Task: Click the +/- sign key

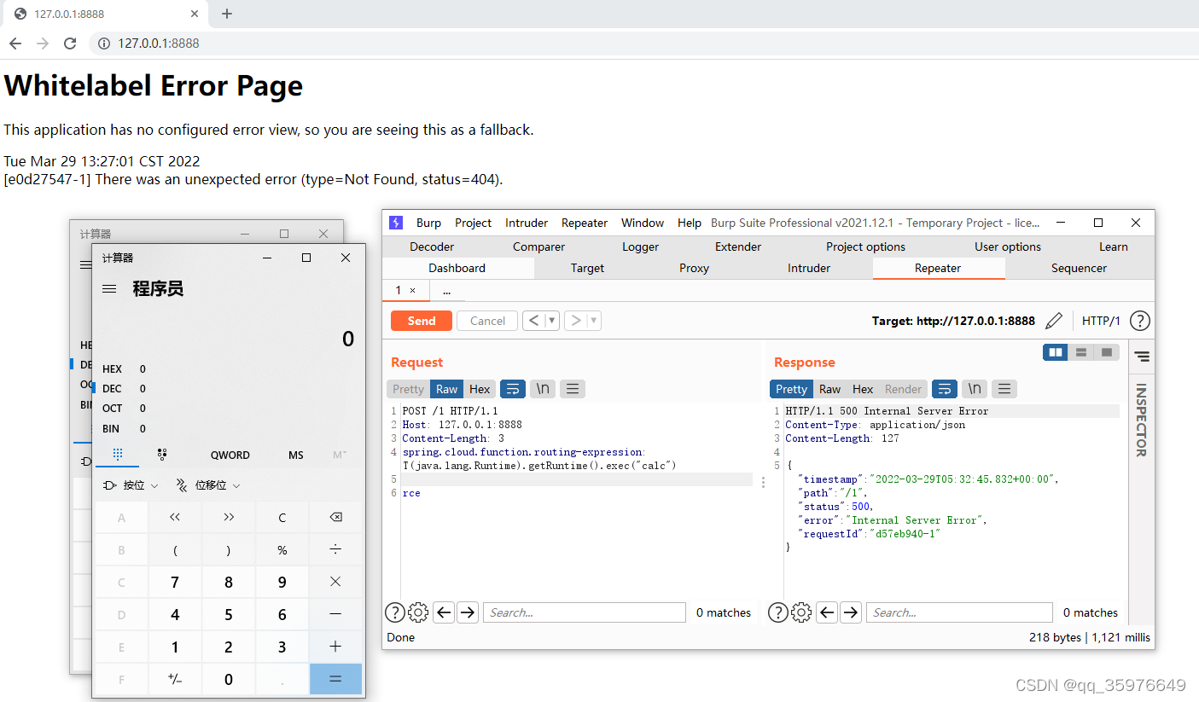Action: pos(175,680)
